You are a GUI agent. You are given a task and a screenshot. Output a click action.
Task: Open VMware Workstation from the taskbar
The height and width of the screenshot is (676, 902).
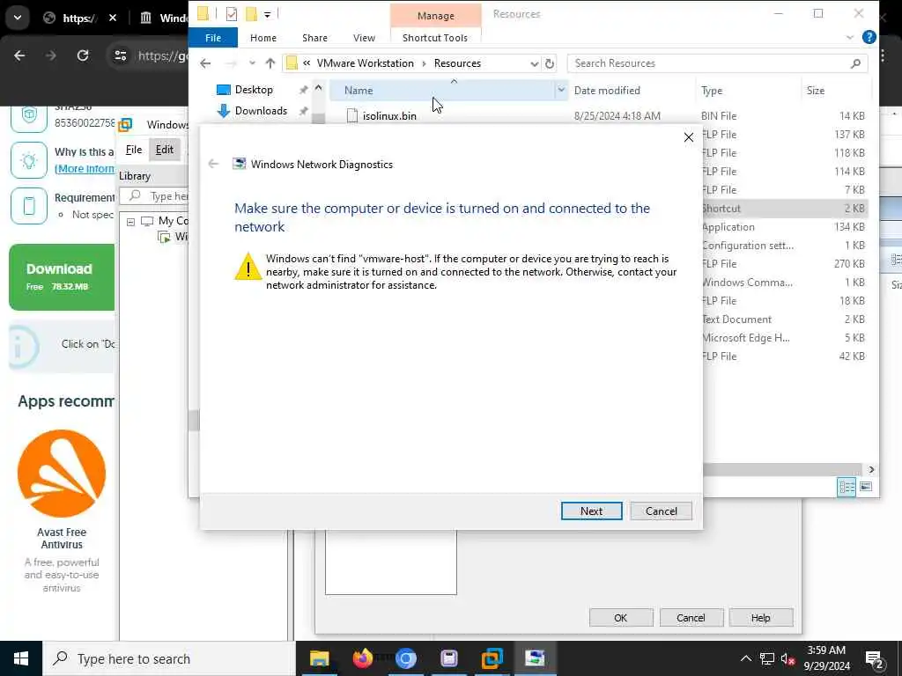492,658
